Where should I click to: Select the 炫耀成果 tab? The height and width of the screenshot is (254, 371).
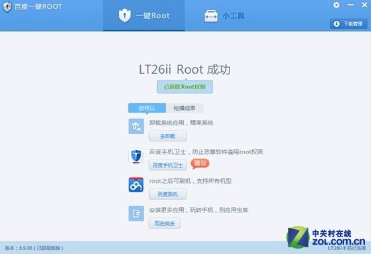184,108
